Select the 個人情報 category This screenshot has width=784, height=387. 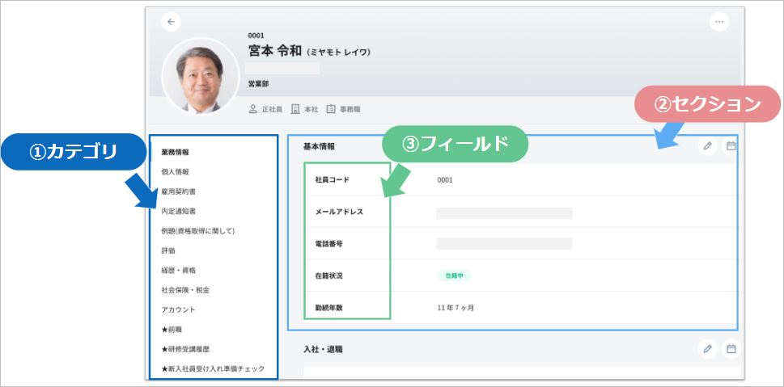click(174, 172)
